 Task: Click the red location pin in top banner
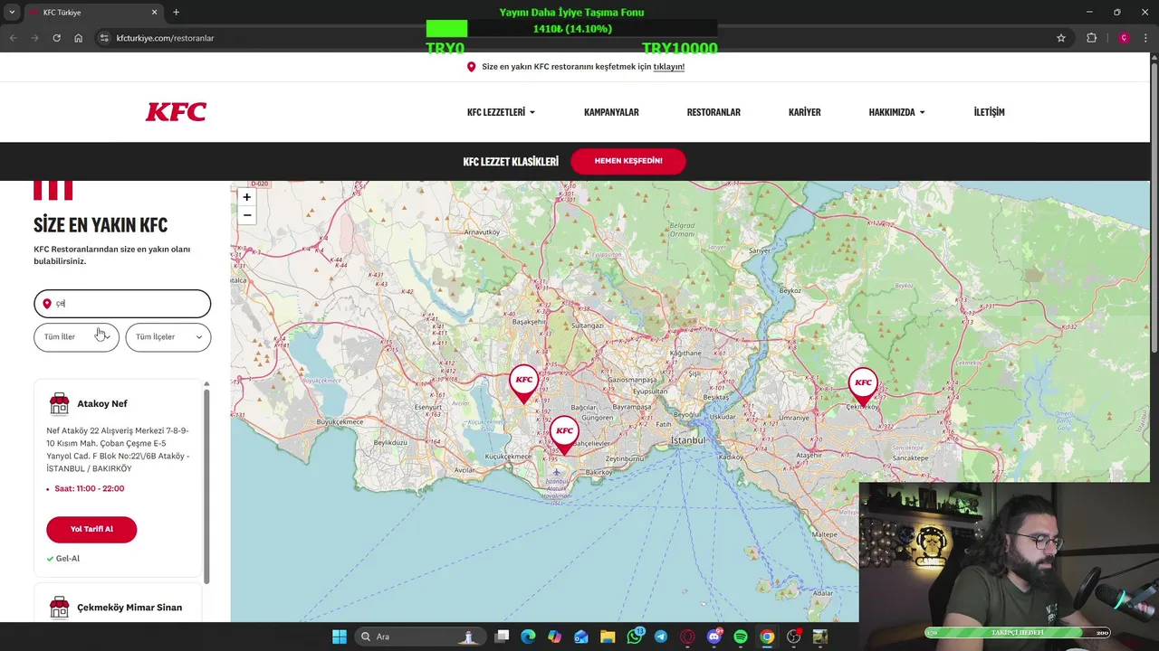(x=471, y=67)
